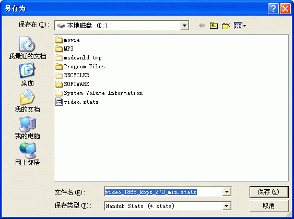
Task: Click the 取消 button
Action: [x=269, y=206]
